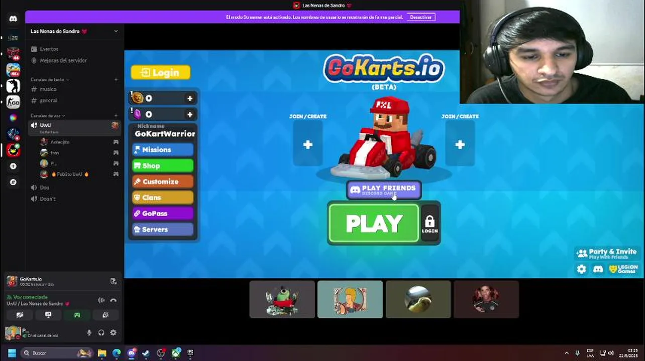This screenshot has width=645, height=361.
Task: Open Microsoft Edge from taskbar
Action: pyautogui.click(x=117, y=353)
